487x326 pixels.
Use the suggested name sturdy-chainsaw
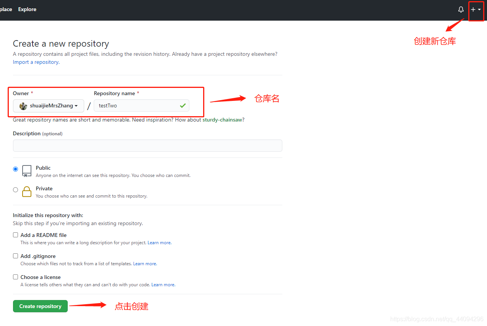click(222, 120)
